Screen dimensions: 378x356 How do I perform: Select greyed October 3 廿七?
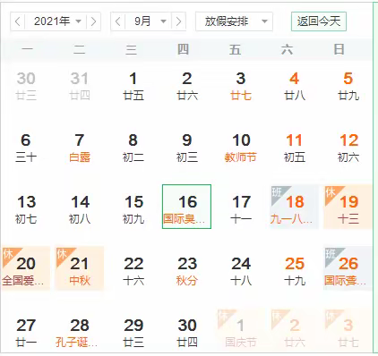click(x=348, y=331)
